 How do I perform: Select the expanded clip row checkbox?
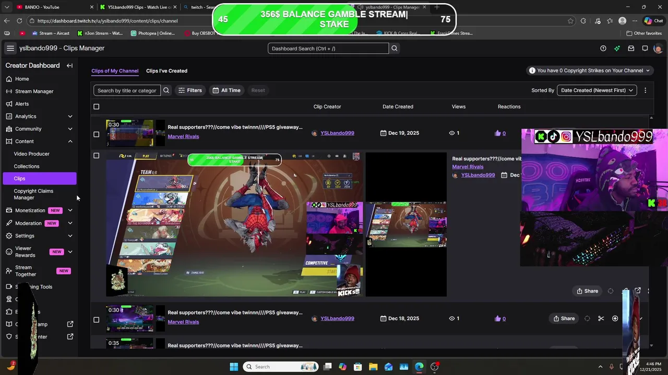click(96, 156)
